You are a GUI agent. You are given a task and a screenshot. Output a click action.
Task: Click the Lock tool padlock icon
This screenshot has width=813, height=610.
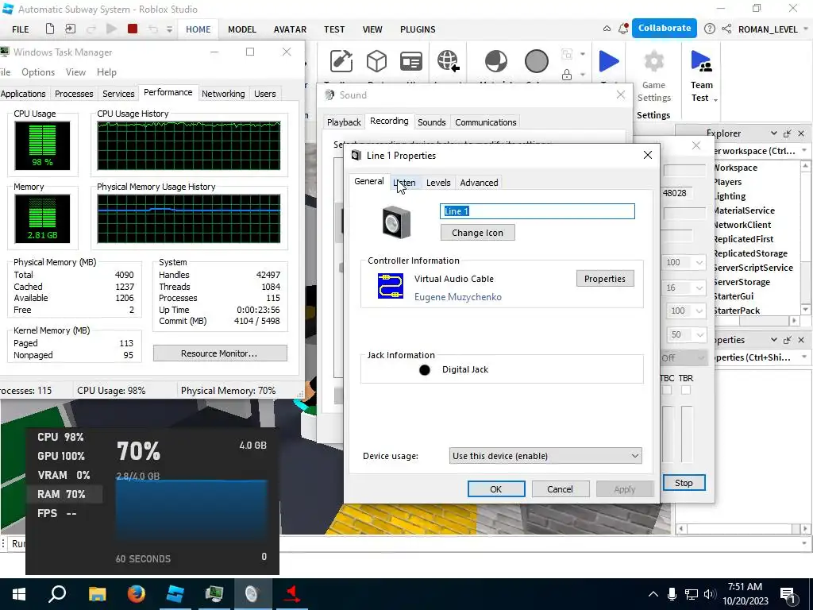(x=567, y=75)
